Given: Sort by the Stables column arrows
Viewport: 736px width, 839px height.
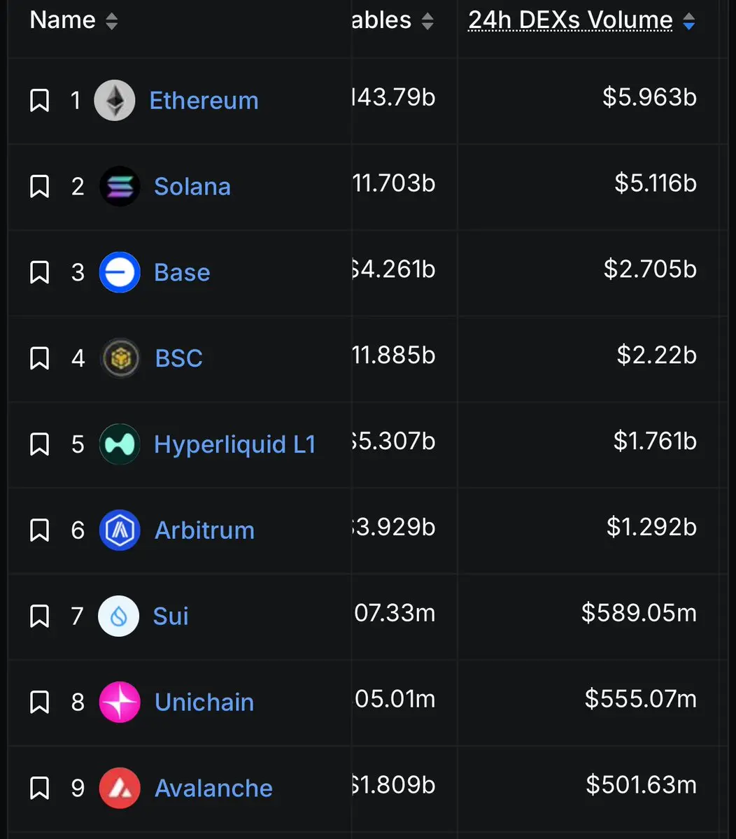Looking at the screenshot, I should tap(427, 22).
